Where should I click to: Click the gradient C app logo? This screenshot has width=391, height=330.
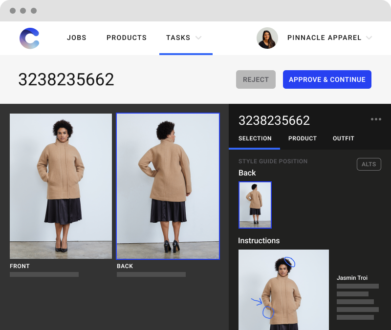[29, 39]
